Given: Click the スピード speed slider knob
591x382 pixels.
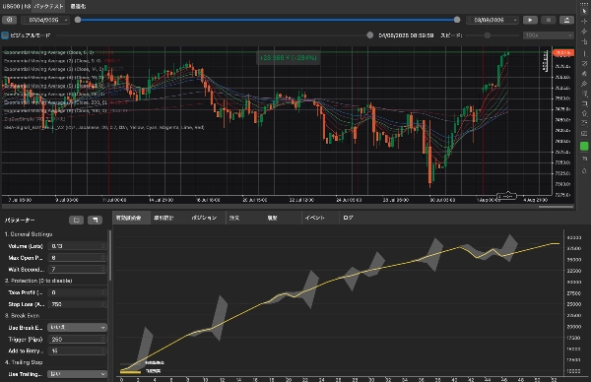Looking at the screenshot, I should click(x=488, y=35).
